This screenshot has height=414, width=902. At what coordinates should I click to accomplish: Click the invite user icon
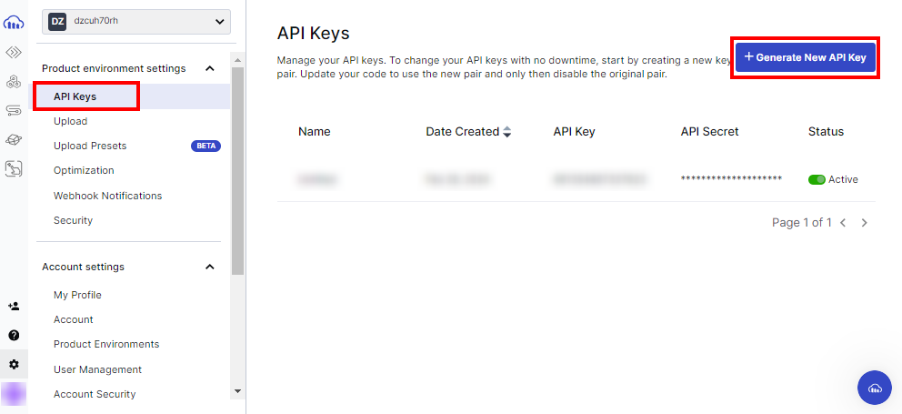[14, 307]
